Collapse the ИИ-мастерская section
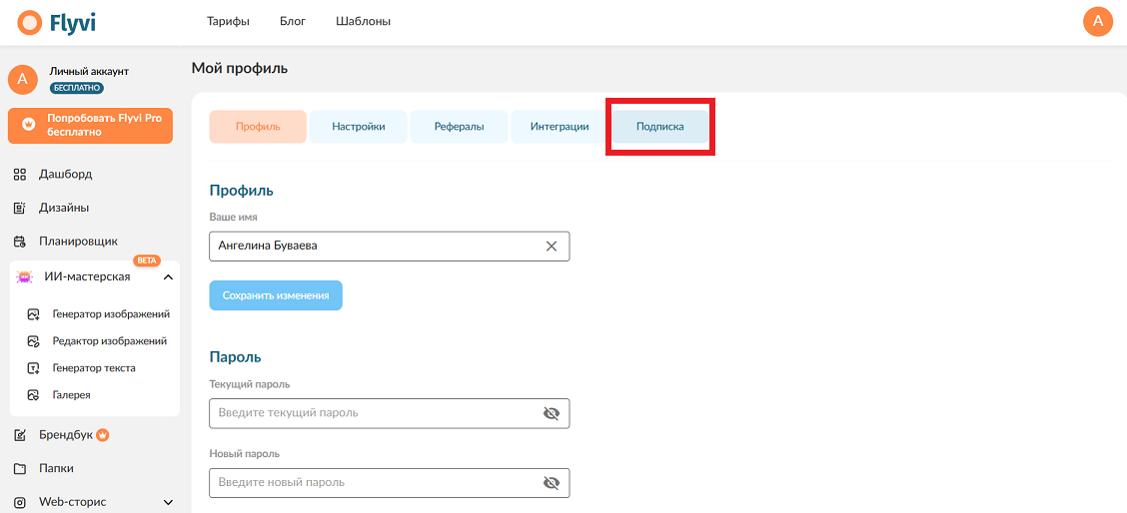Viewport: 1127px width, 513px height. (168, 277)
